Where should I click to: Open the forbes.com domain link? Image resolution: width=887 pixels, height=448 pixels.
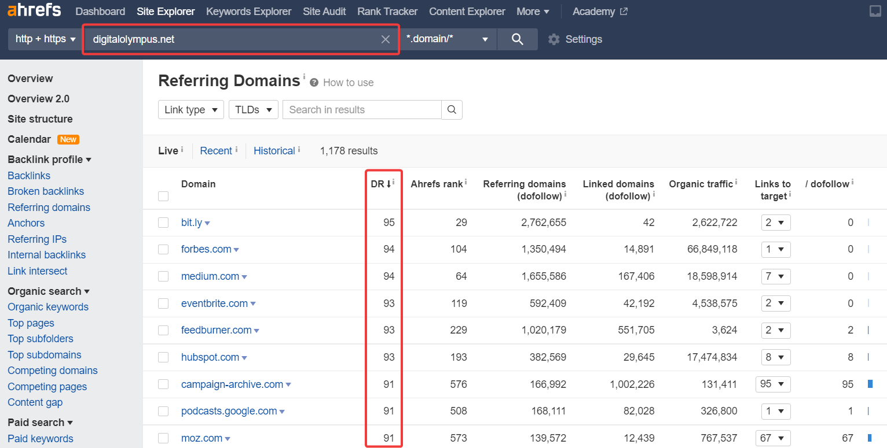[x=206, y=249]
